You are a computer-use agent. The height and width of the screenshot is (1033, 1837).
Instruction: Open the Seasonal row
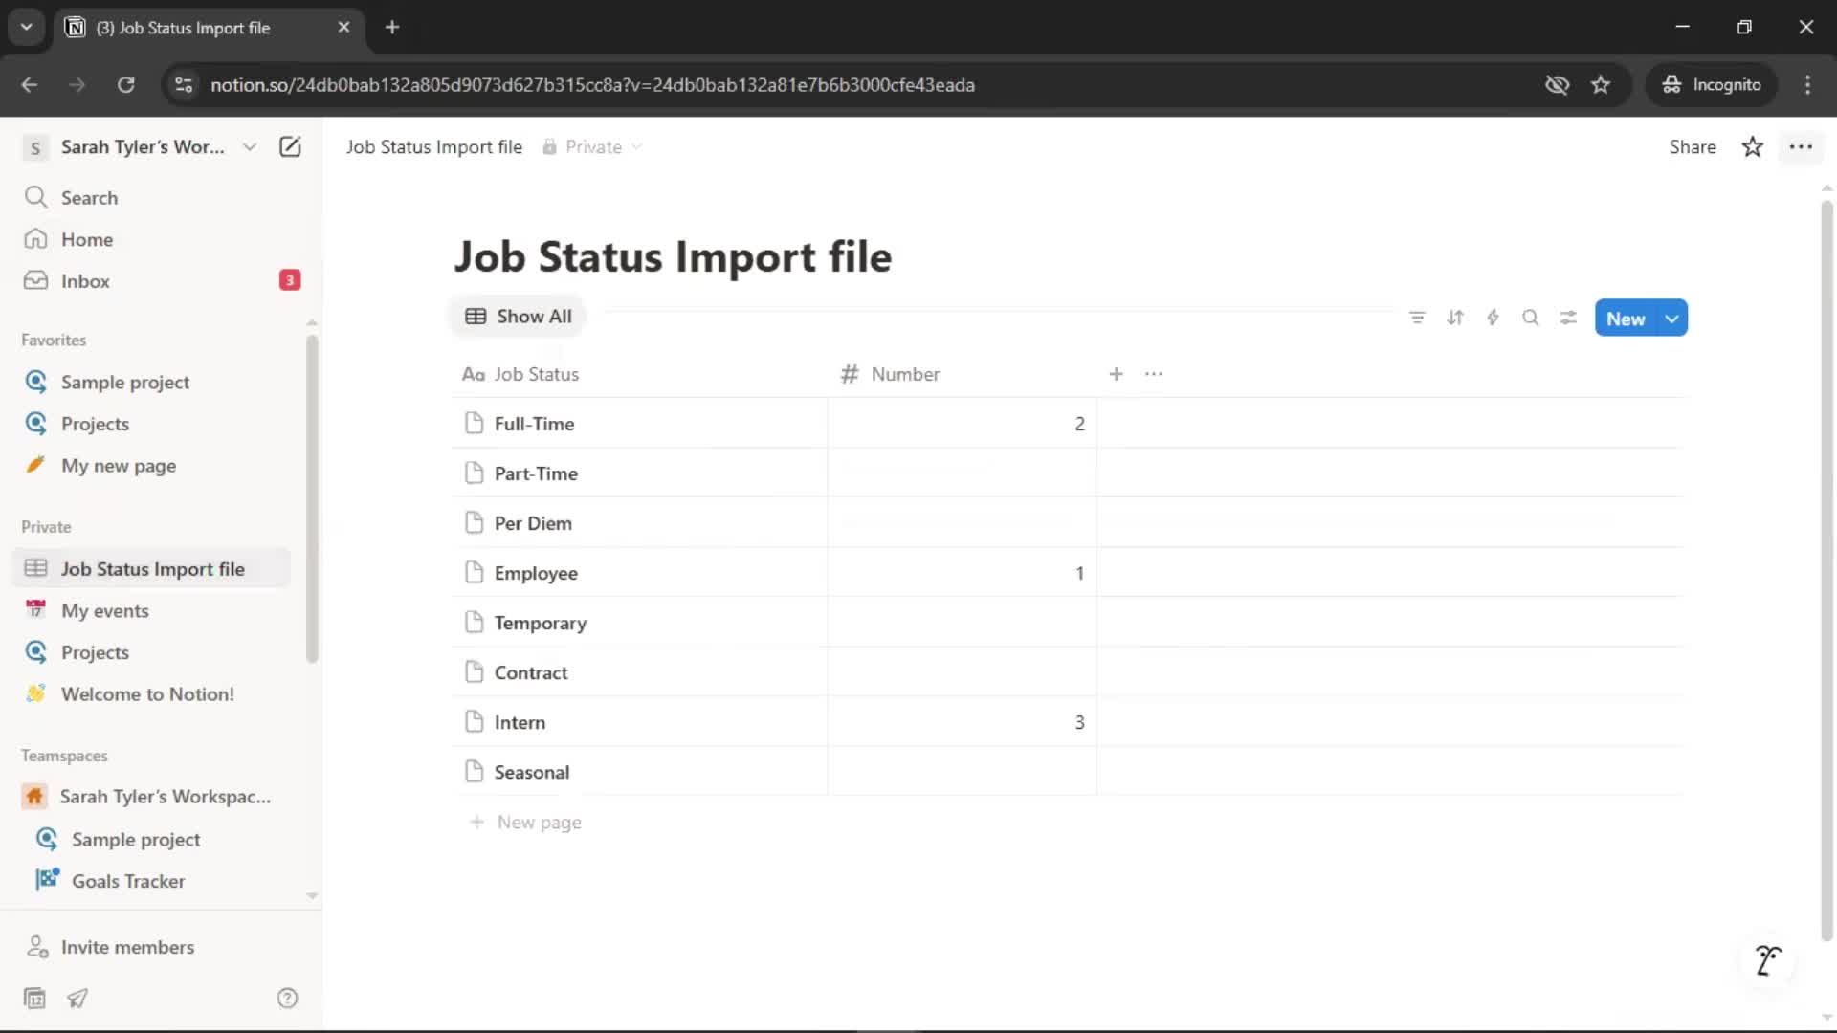(532, 772)
